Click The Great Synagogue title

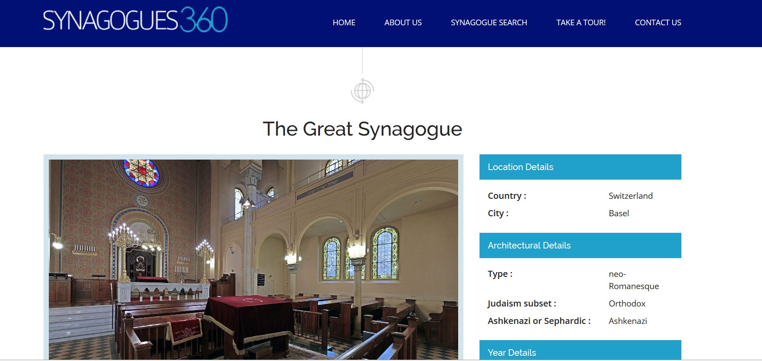(362, 129)
